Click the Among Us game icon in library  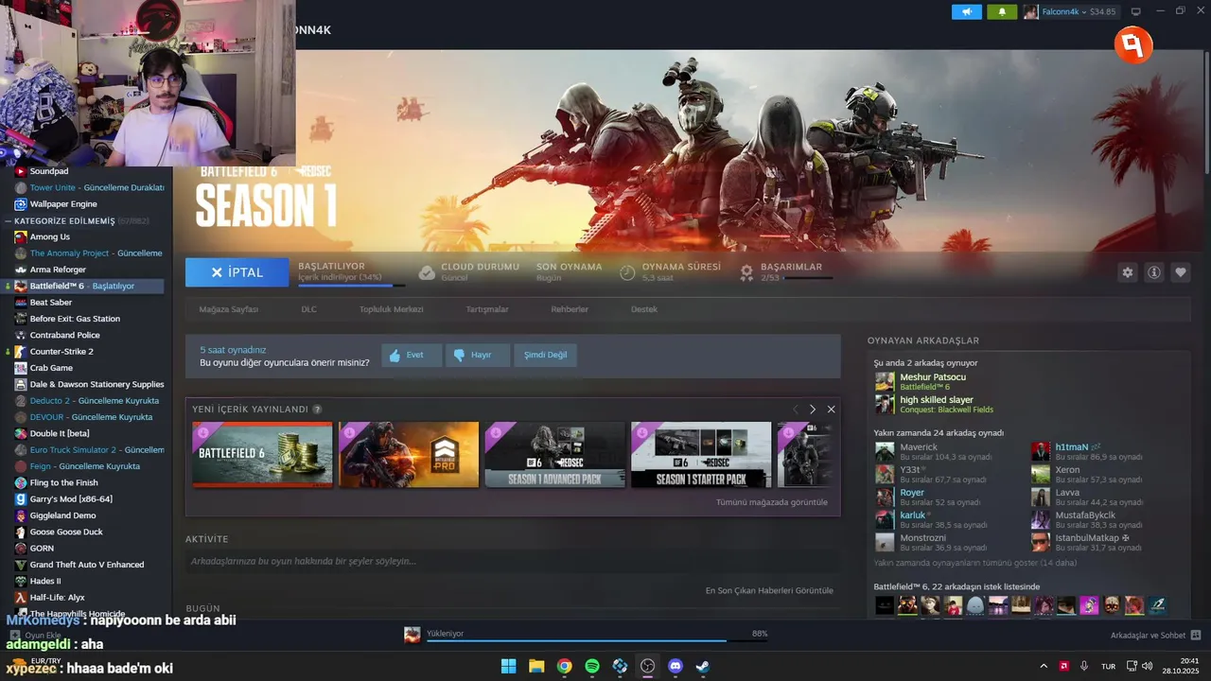[x=21, y=236]
